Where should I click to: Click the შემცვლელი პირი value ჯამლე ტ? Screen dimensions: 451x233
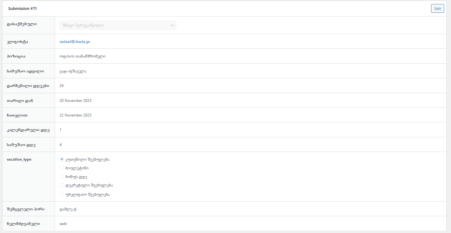(x=68, y=209)
